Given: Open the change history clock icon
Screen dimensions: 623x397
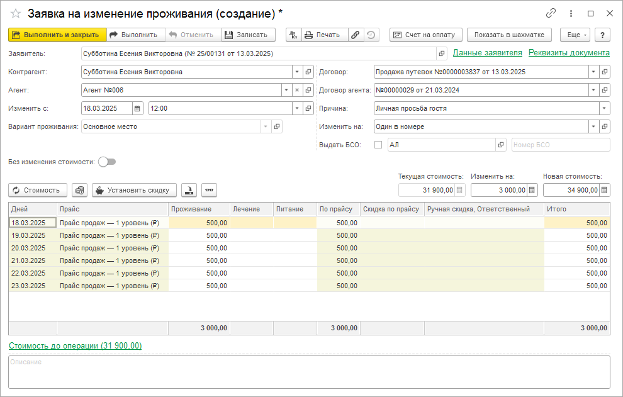Looking at the screenshot, I should tap(371, 35).
